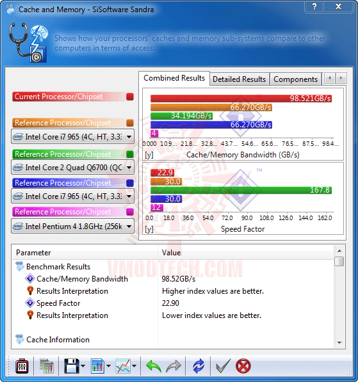Viewport: 358px width, 382px height.
Task: Open the dropdown arrow beside line graph icon
Action: click(134, 366)
